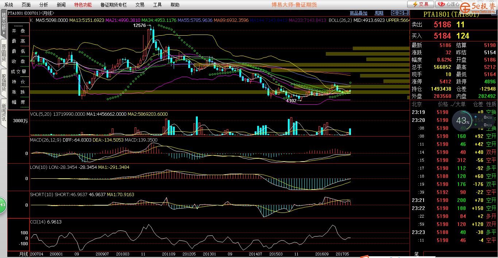Click the 涨跌 legend row

click(x=19, y=92)
